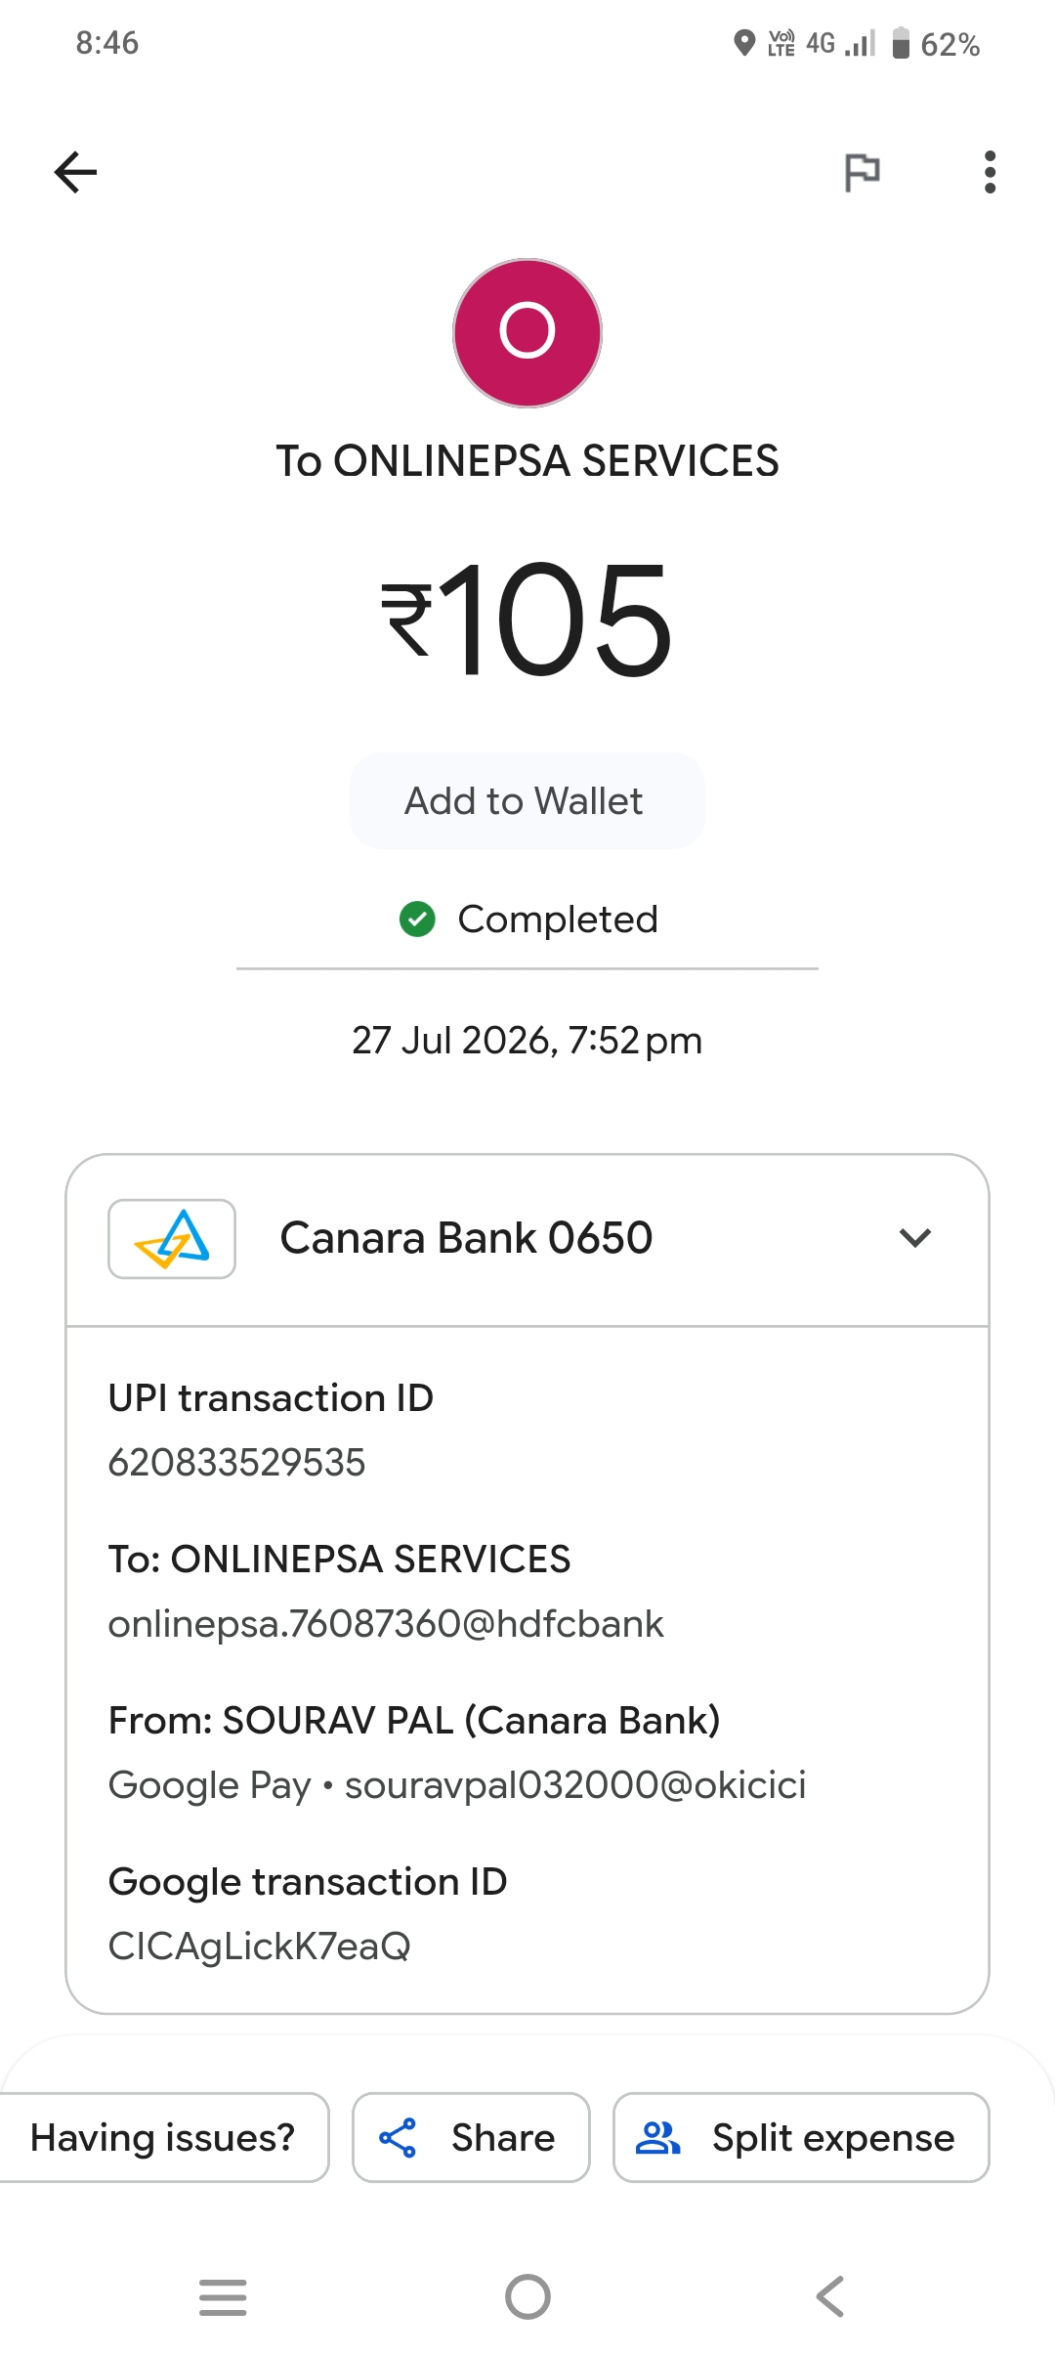Tap the green Completed checkmark icon

417,920
